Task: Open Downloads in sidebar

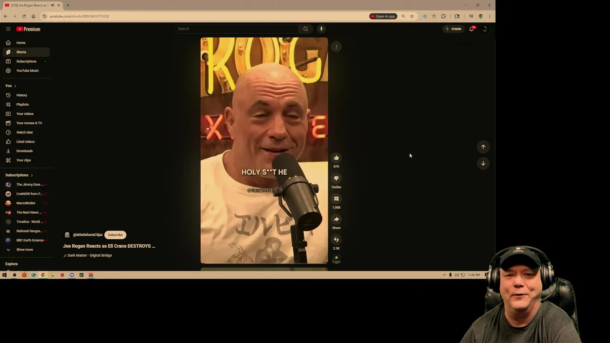Action: click(26, 151)
